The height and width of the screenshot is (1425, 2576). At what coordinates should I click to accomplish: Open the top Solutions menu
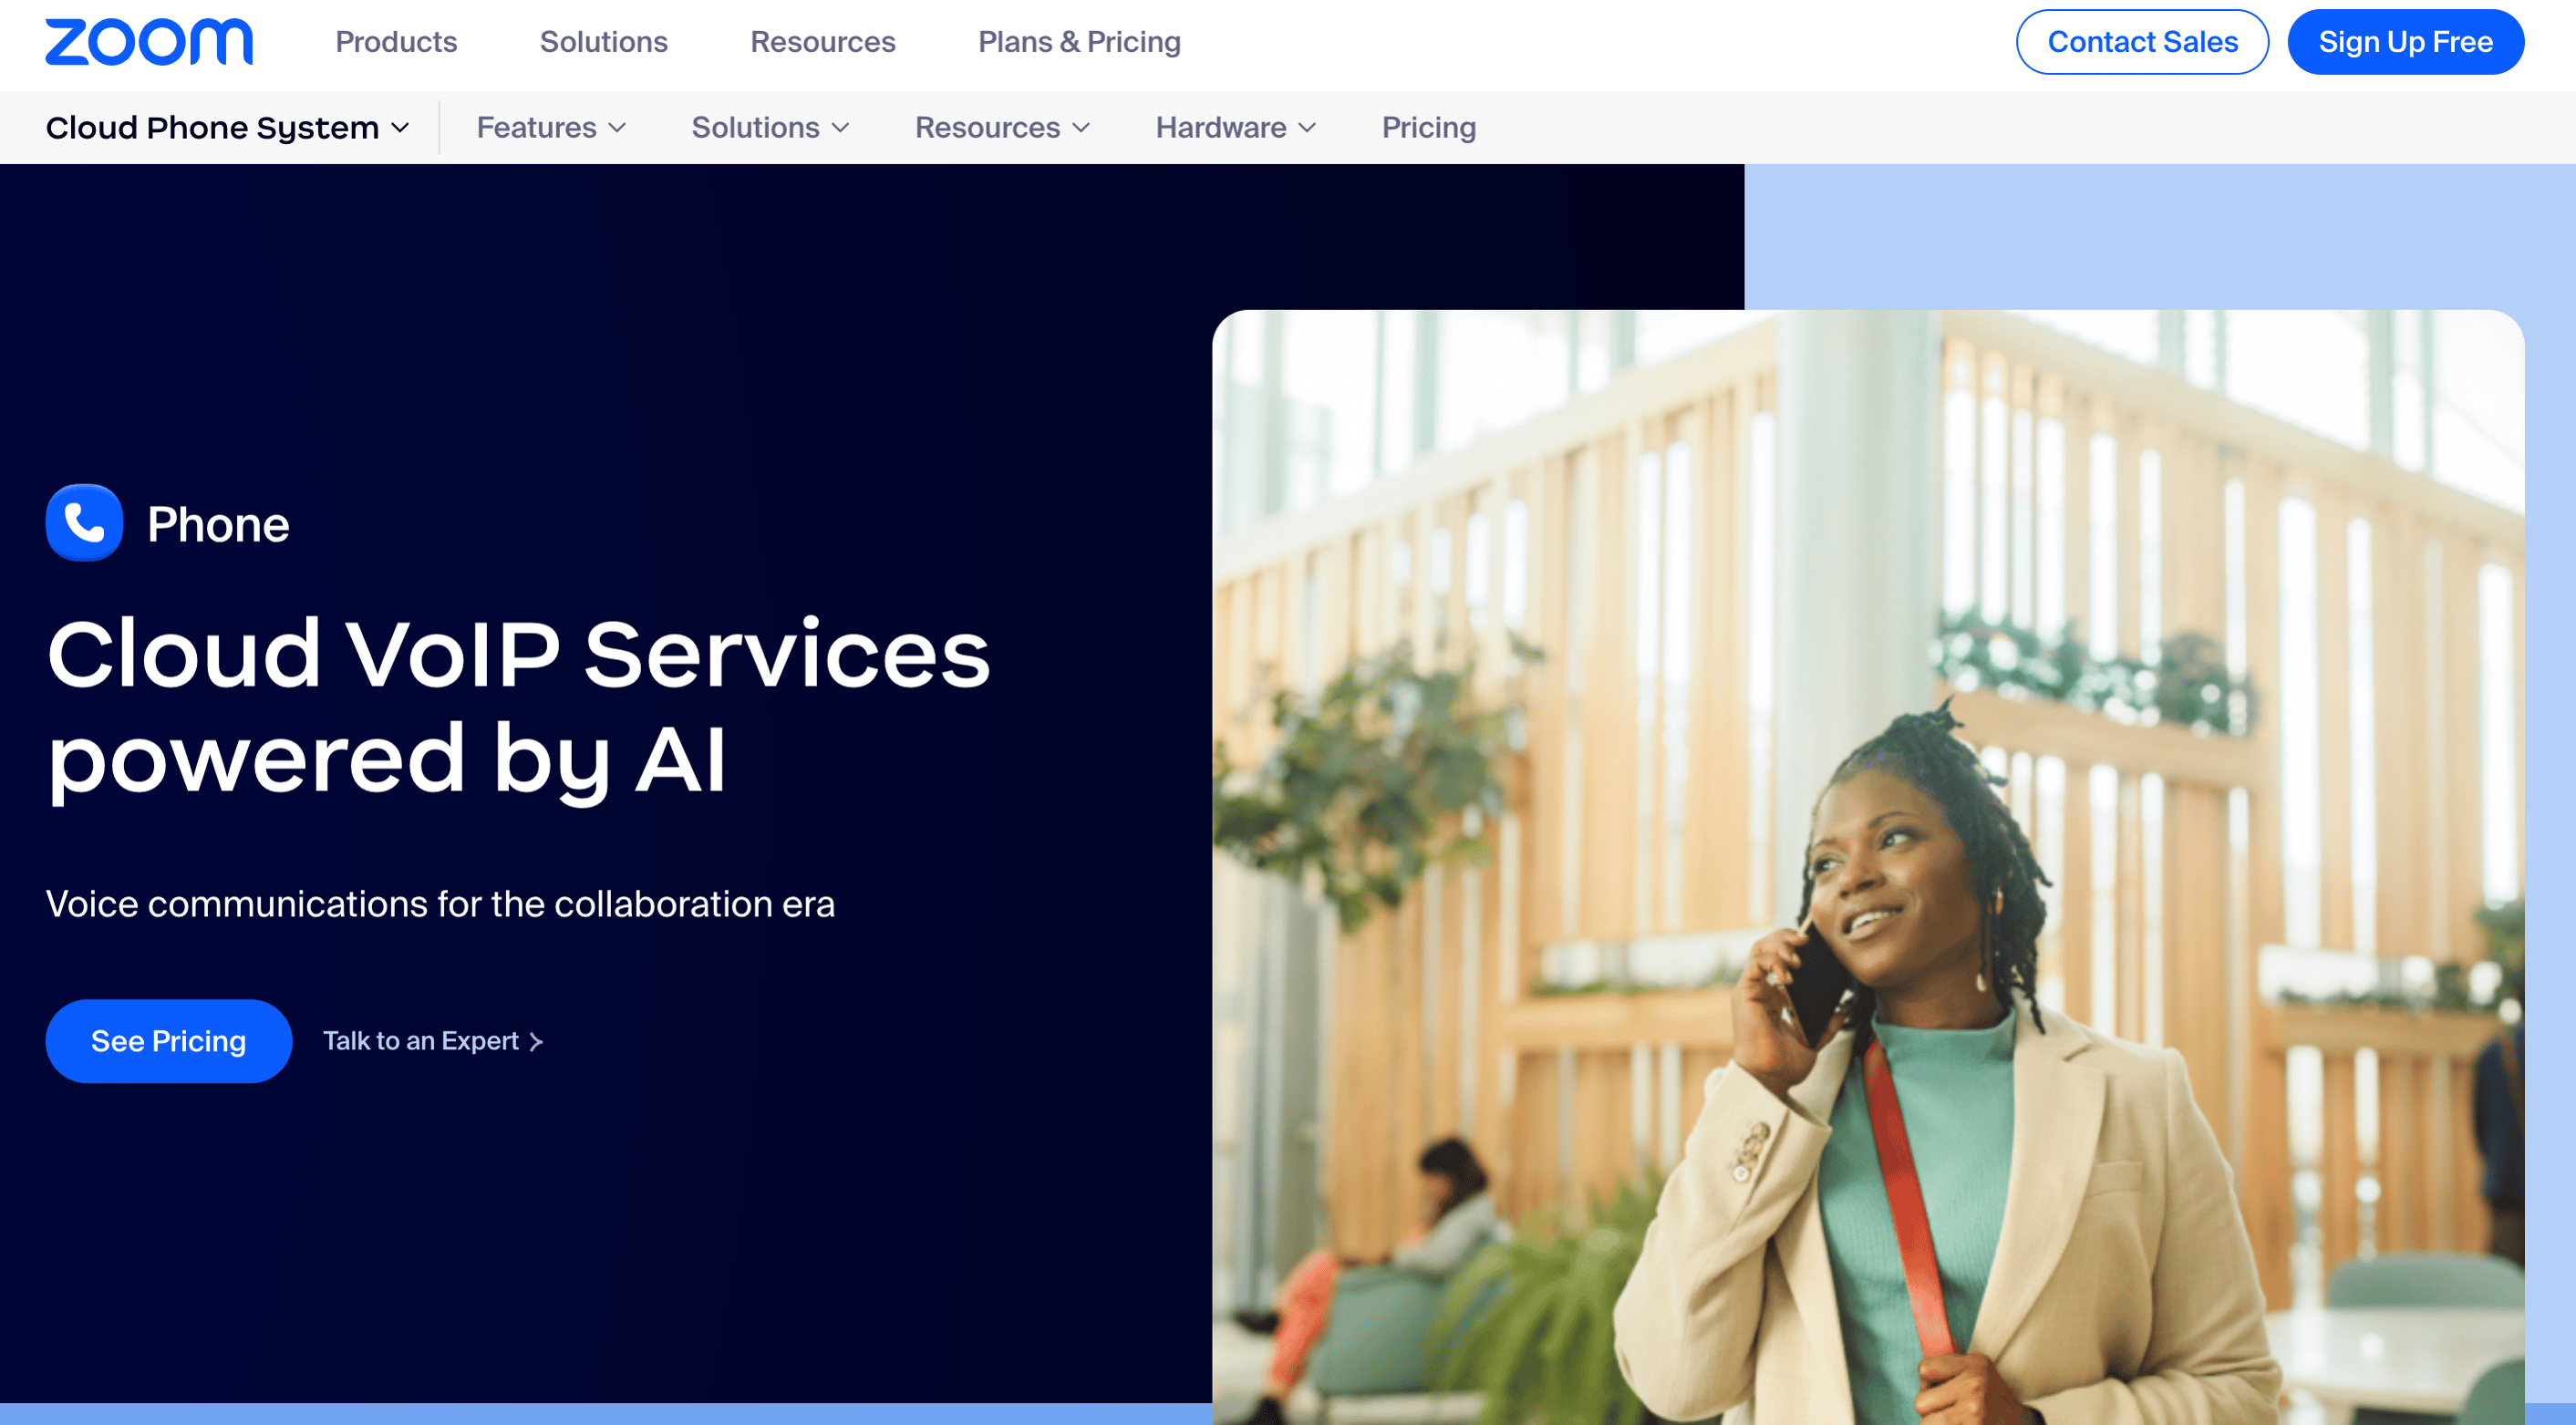(x=603, y=42)
